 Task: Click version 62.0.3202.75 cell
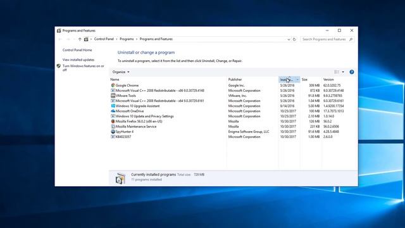(332, 85)
